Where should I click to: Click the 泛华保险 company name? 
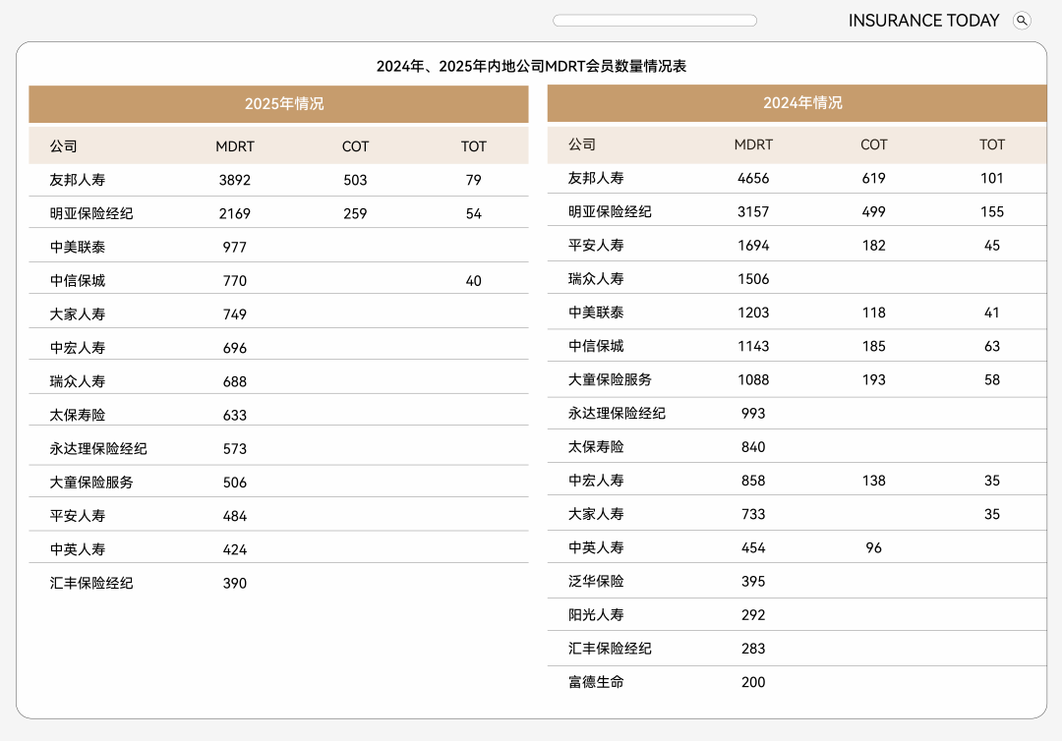(x=596, y=581)
